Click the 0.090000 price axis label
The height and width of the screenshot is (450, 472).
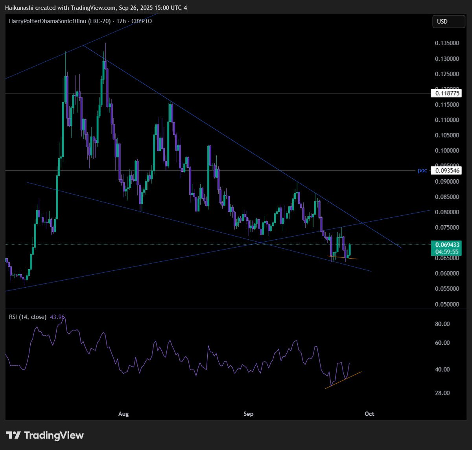(x=448, y=182)
